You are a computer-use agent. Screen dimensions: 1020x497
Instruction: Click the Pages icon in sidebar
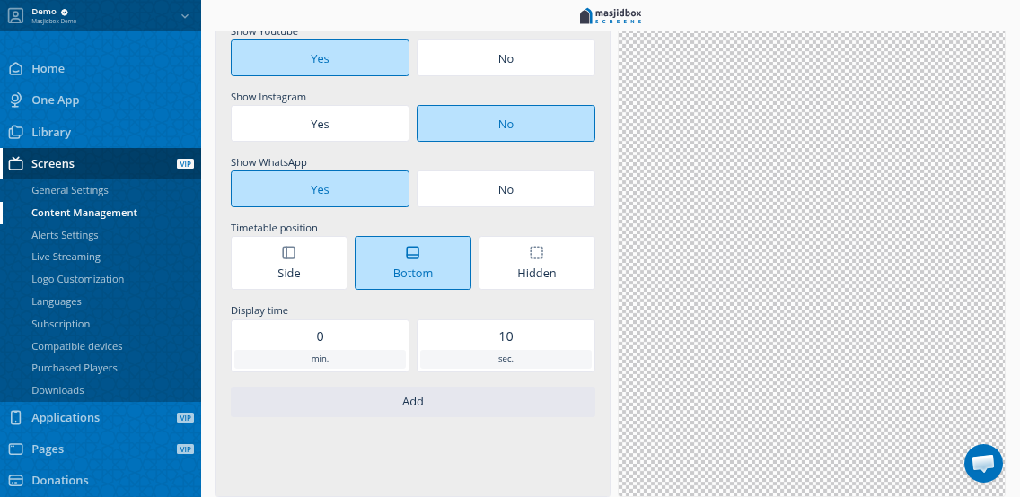pyautogui.click(x=15, y=449)
